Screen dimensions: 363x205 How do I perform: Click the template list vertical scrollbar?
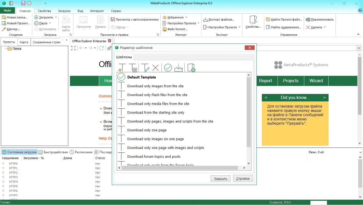(249, 112)
